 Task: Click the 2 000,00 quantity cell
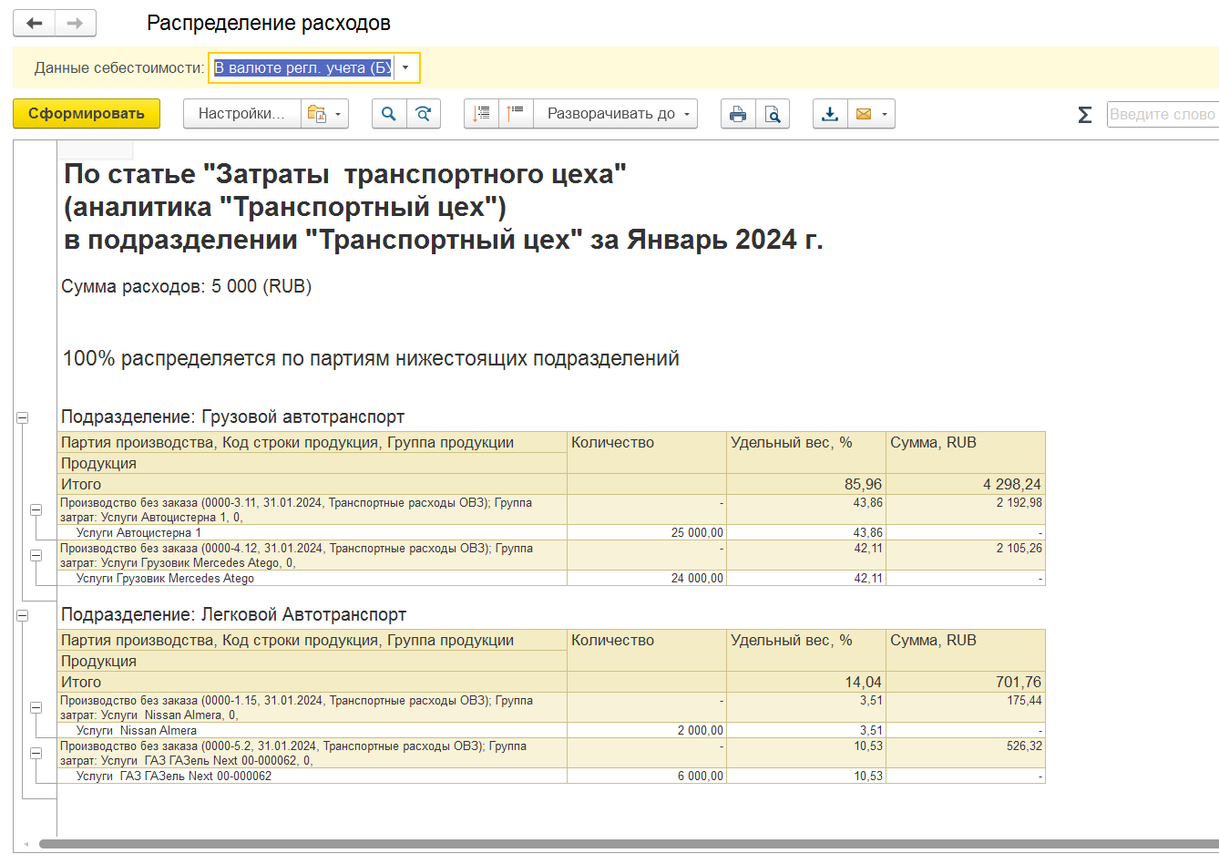(x=647, y=730)
